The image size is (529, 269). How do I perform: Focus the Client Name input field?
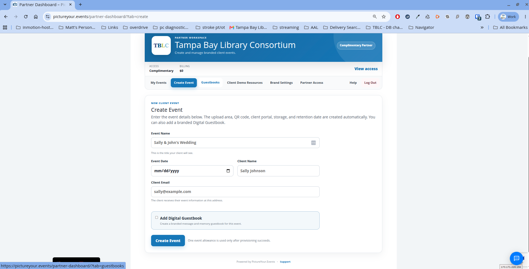(278, 171)
